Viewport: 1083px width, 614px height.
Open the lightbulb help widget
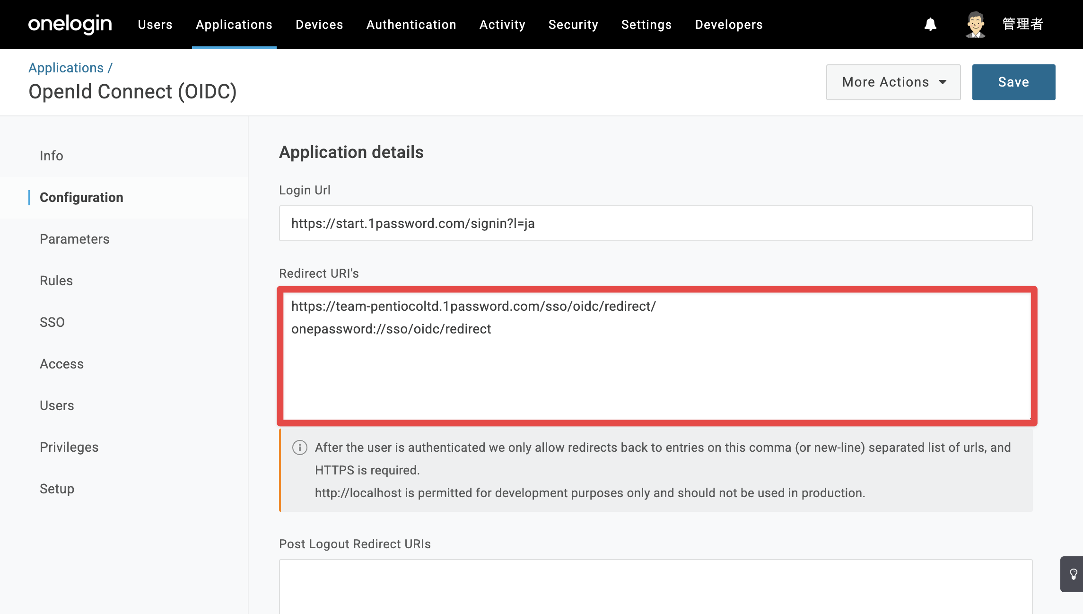point(1072,574)
